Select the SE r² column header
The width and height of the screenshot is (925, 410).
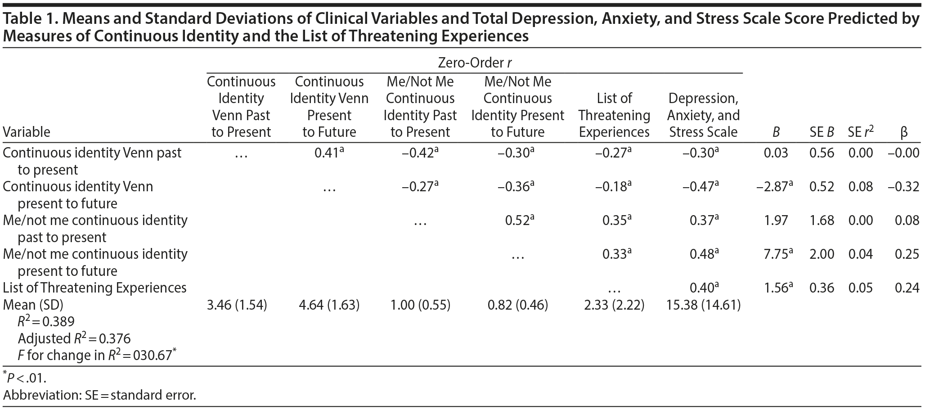[860, 132]
